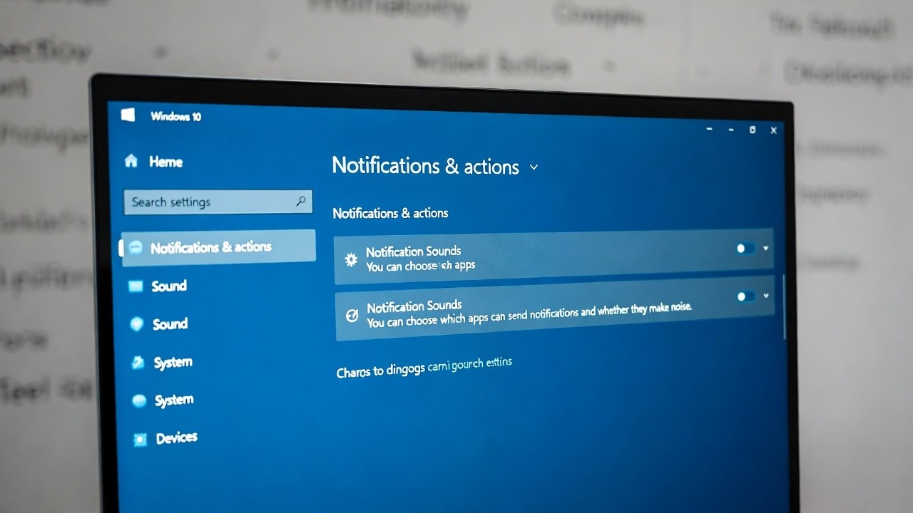This screenshot has width=913, height=513.
Task: Click the icon next to Devices
Action: 141,440
